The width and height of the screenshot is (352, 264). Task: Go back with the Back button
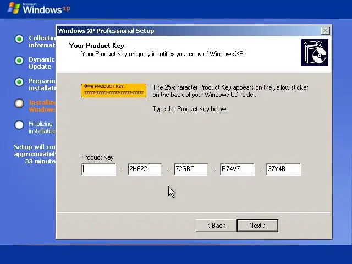coord(216,226)
